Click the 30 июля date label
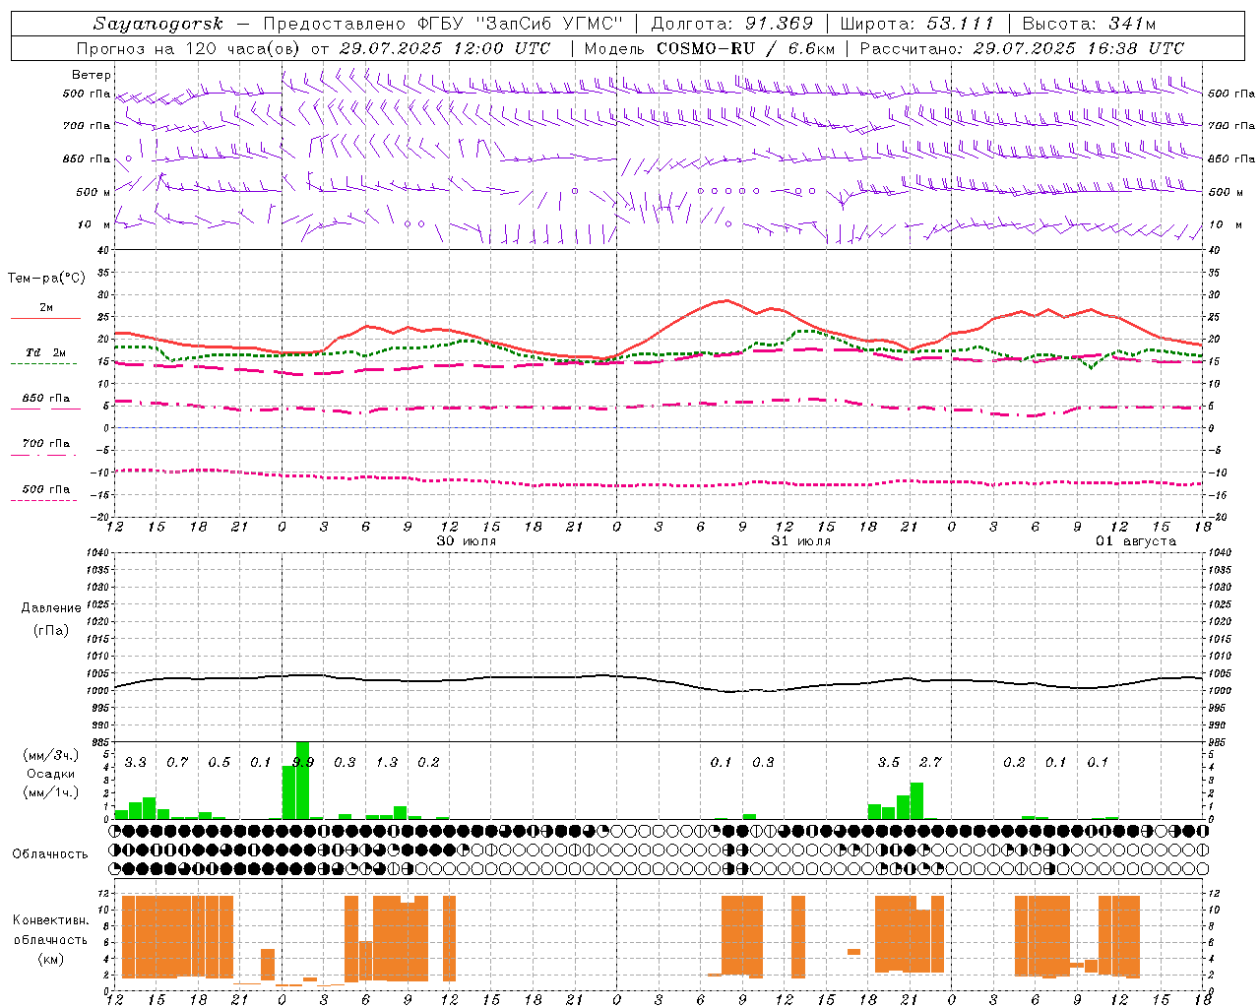 (467, 541)
